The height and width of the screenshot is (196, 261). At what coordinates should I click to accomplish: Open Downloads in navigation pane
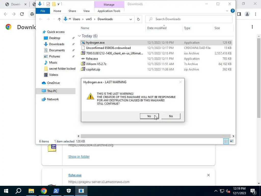tap(57, 44)
